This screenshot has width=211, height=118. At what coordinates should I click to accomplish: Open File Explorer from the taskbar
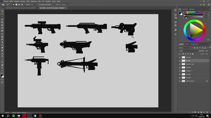tap(19, 116)
